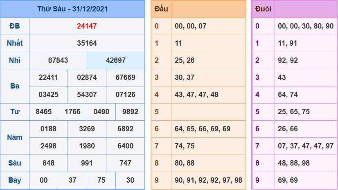Click the Thứ Sáu - 31/12/2021 date header

(72, 9)
